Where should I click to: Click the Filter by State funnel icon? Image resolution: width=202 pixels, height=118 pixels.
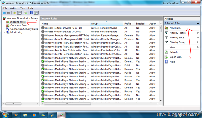(166, 37)
